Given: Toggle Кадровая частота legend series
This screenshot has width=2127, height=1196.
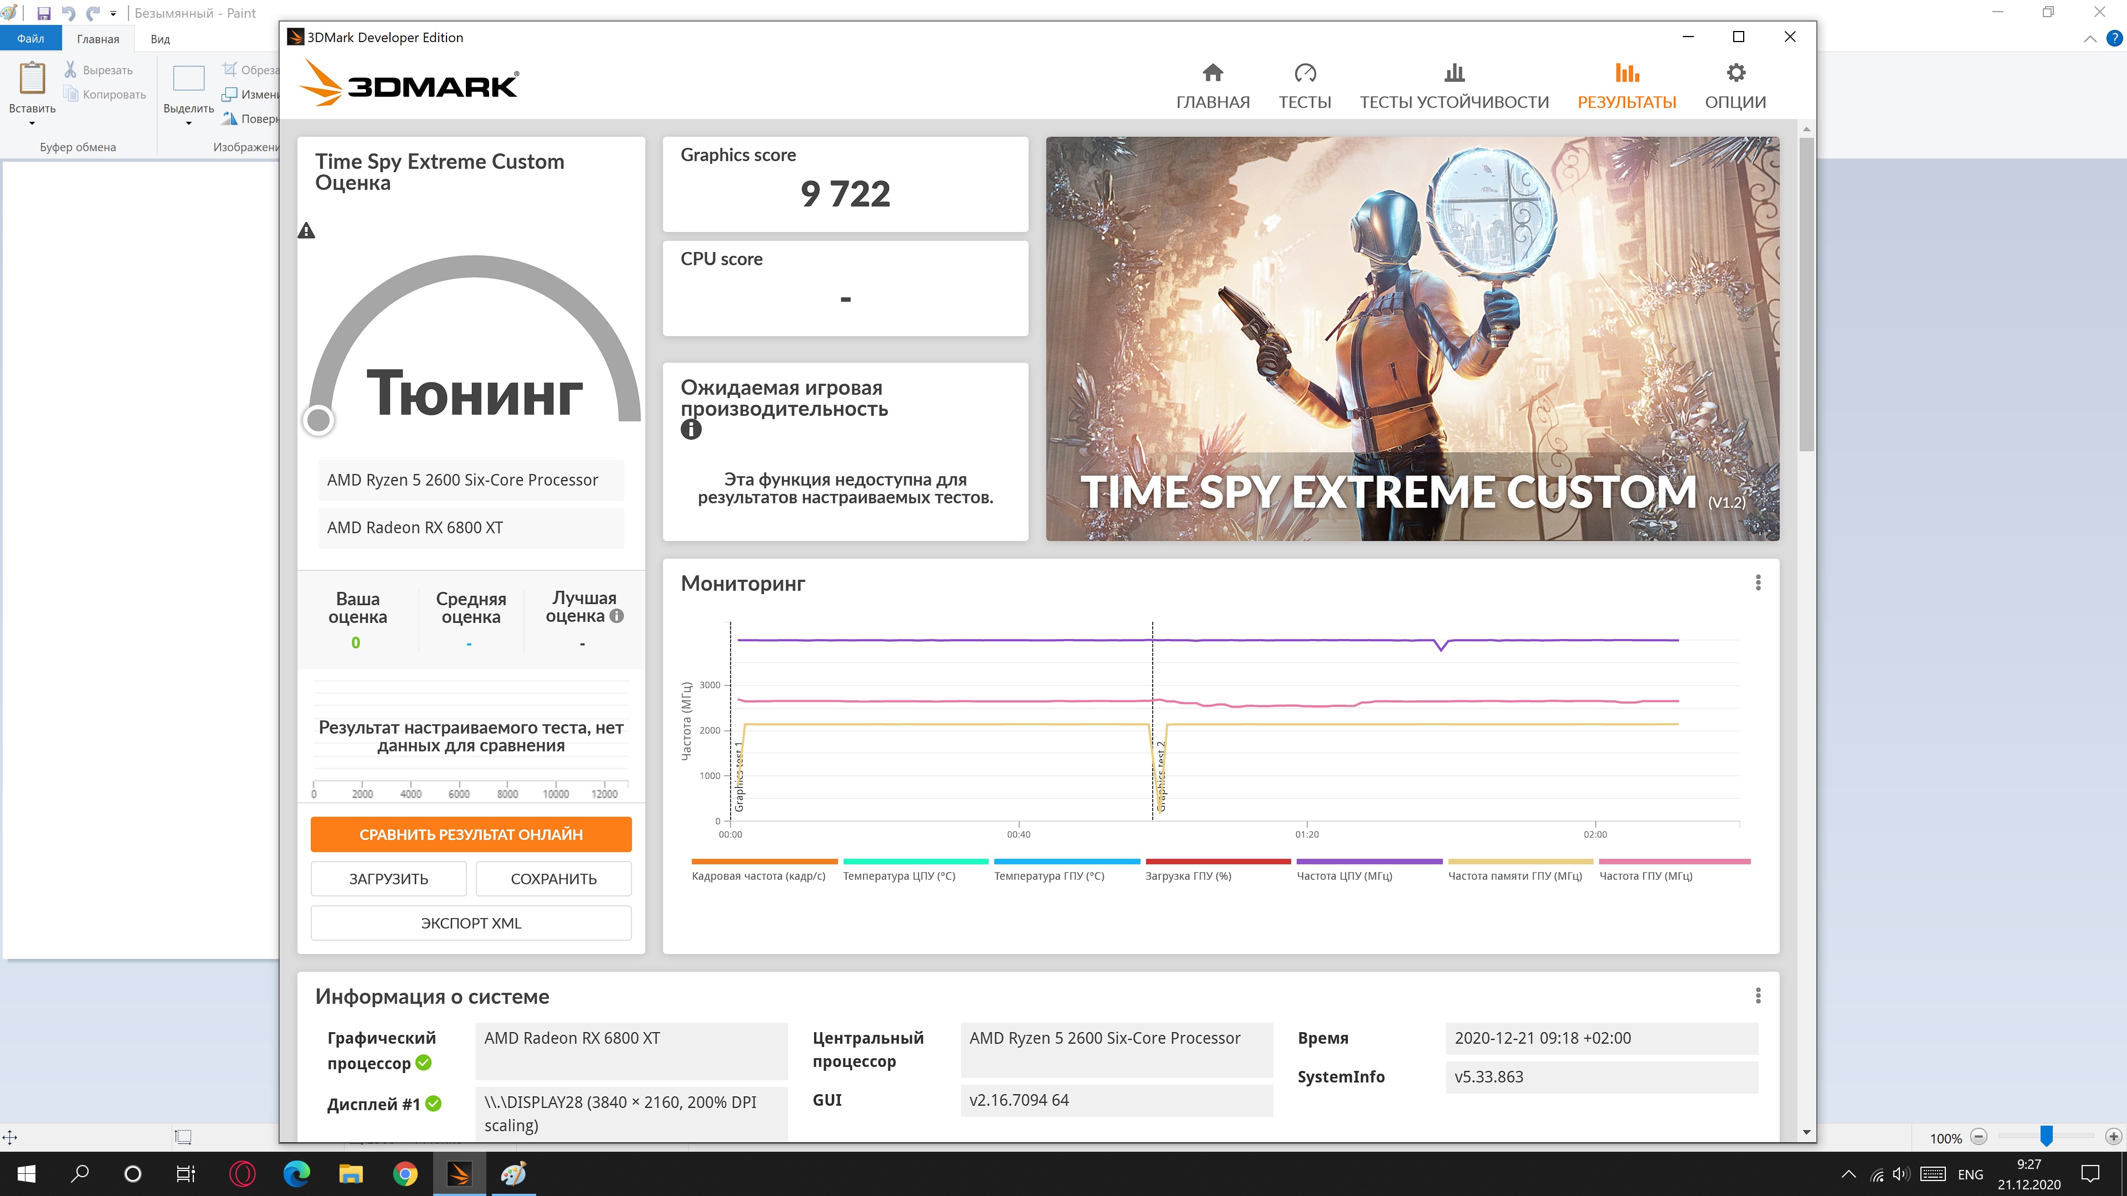Looking at the screenshot, I should click(758, 876).
